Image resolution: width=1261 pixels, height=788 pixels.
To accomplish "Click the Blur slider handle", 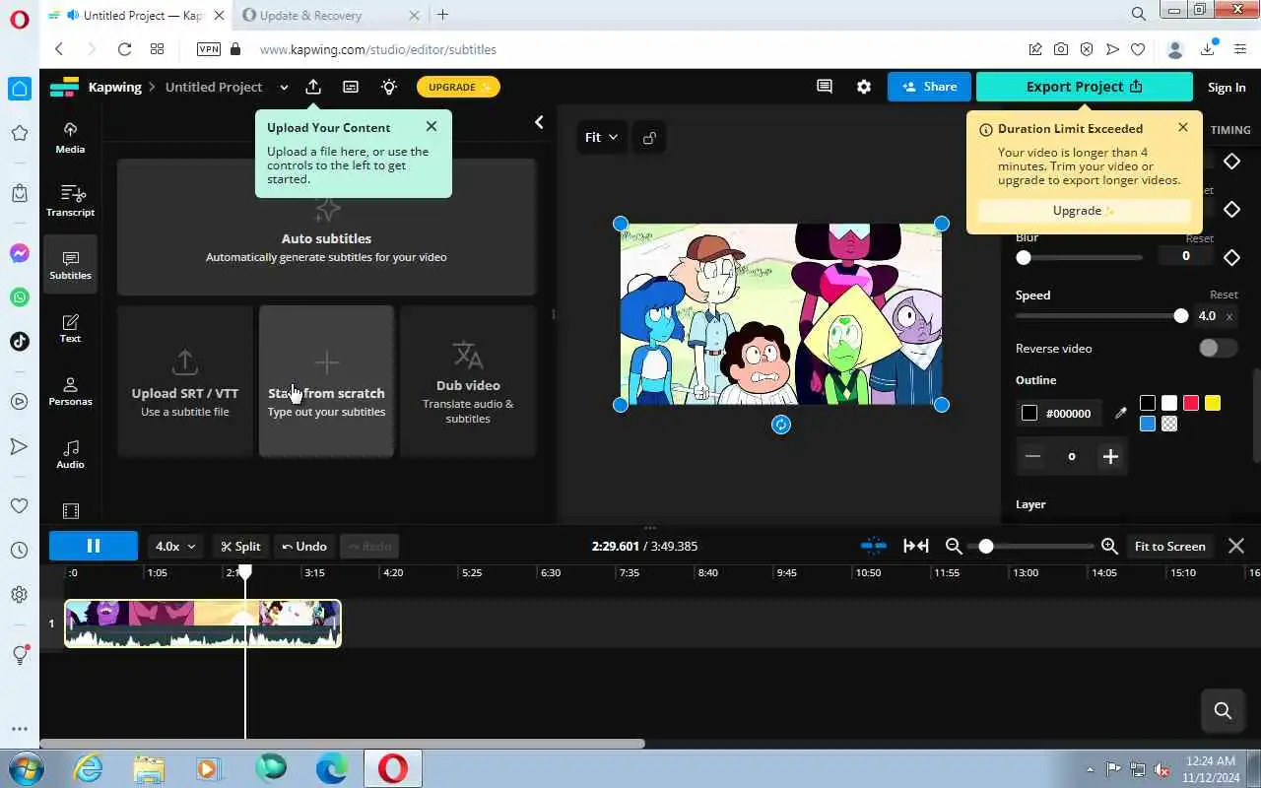I will pyautogui.click(x=1024, y=257).
